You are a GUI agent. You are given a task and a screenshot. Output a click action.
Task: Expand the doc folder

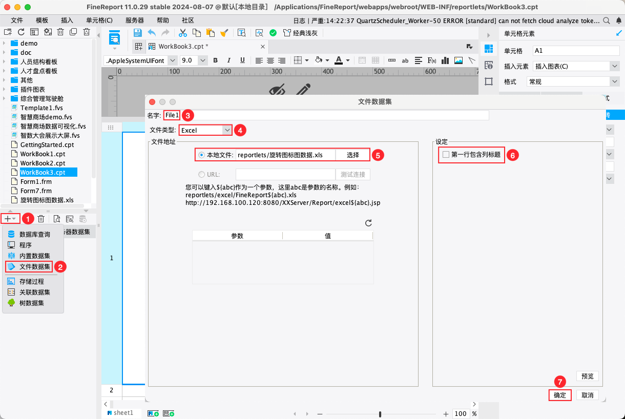tap(4, 52)
